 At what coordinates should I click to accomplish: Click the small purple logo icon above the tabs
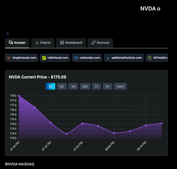click(7, 34)
